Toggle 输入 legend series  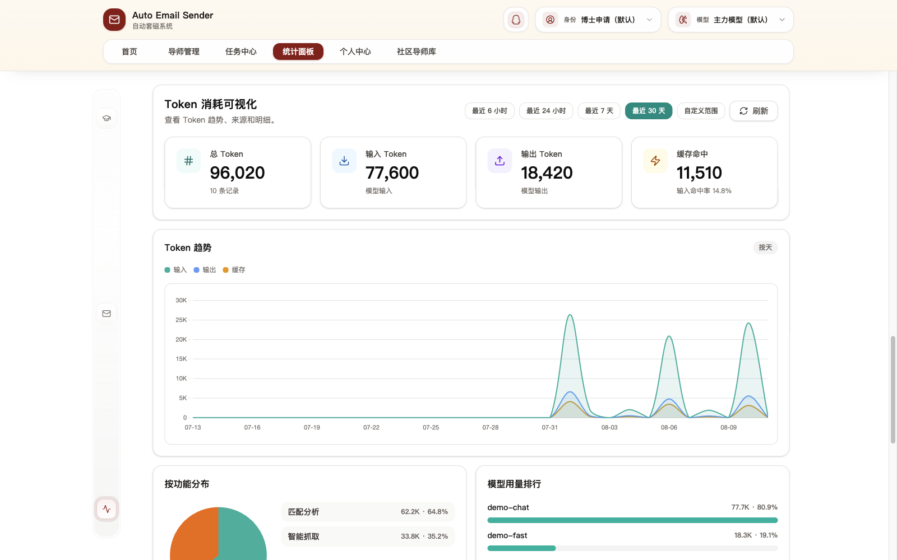175,270
